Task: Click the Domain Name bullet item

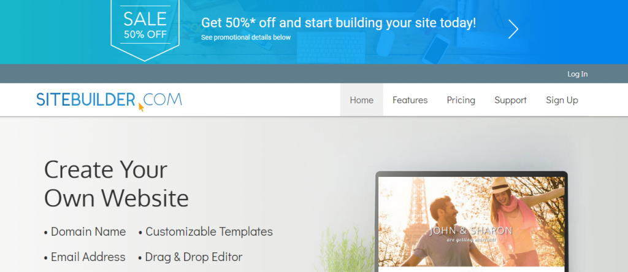Action: [x=85, y=231]
